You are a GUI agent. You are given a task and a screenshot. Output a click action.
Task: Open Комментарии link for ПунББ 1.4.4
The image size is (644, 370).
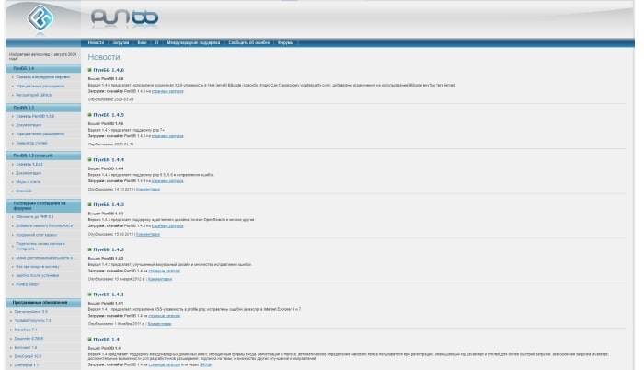point(148,190)
